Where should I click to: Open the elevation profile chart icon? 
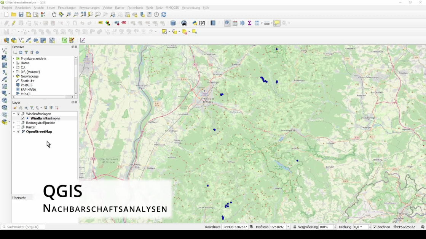[83, 40]
